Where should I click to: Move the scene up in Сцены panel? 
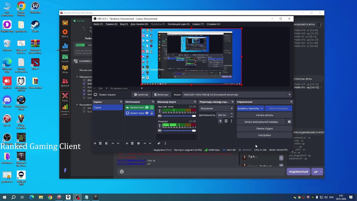(113, 143)
